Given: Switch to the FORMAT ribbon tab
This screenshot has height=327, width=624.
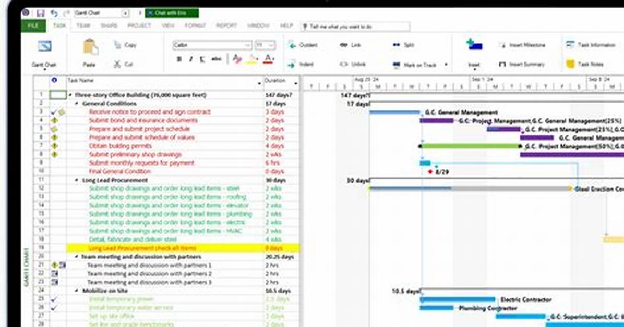Looking at the screenshot, I should pos(195,26).
